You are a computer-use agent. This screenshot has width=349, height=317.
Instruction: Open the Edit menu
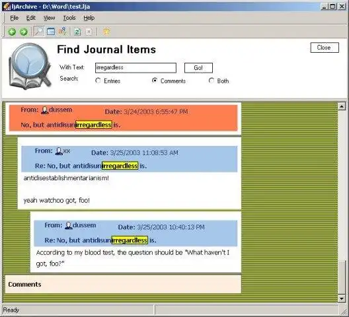click(x=31, y=18)
